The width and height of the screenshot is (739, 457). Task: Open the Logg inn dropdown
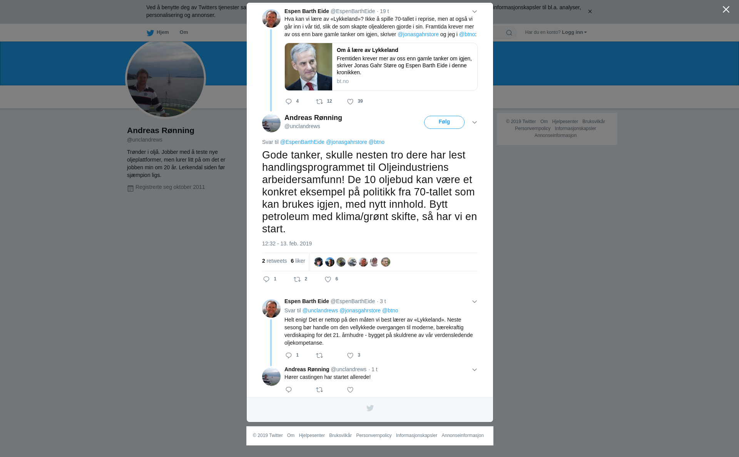coord(574,32)
